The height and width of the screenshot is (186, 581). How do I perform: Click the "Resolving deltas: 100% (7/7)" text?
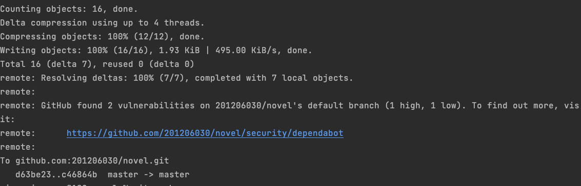coord(113,78)
